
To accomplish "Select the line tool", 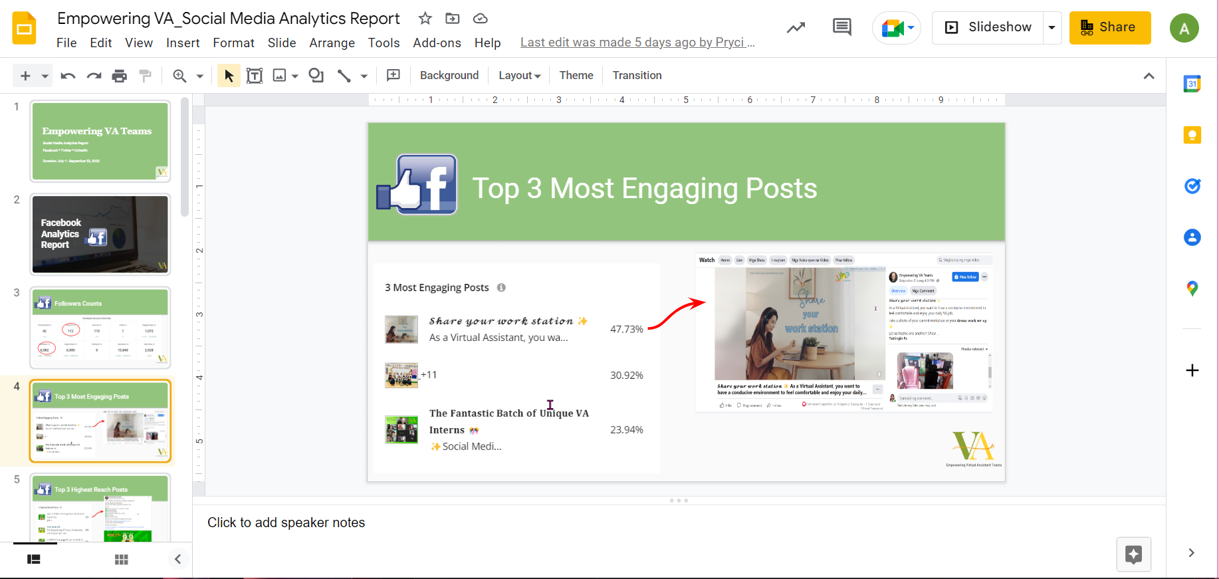I will pos(344,76).
